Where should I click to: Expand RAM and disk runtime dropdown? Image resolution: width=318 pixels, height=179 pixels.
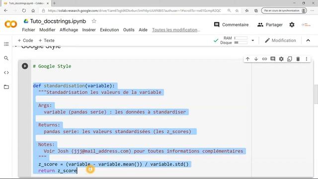point(253,40)
